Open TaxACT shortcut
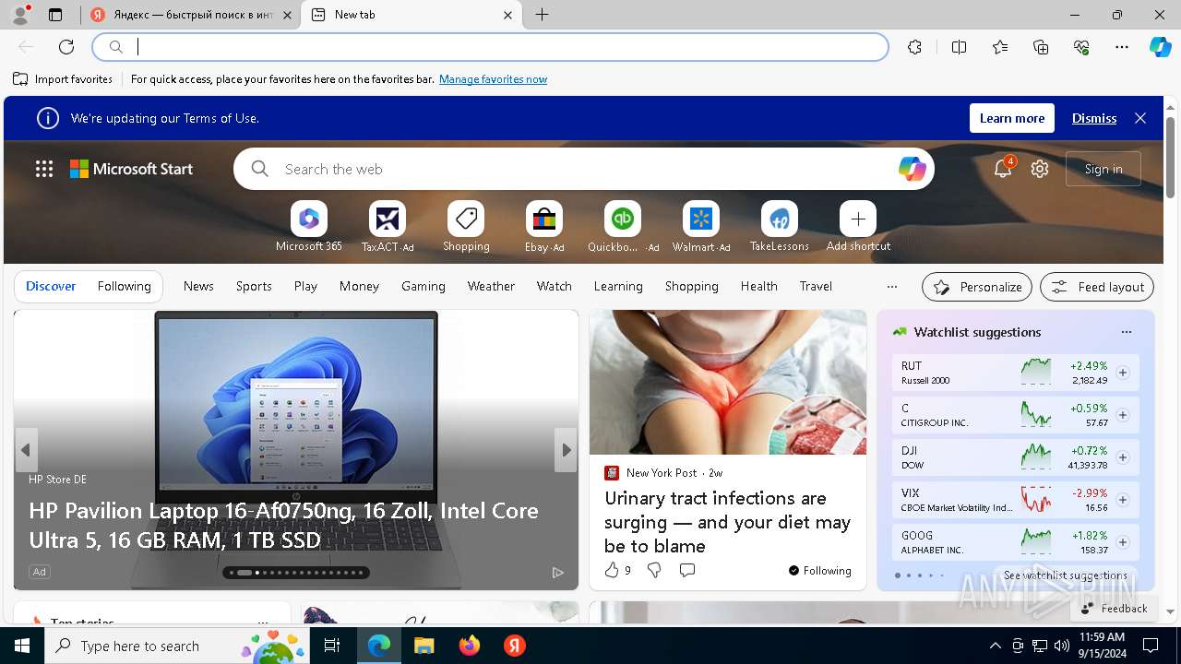Viewport: 1181px width, 664px height. point(388,226)
